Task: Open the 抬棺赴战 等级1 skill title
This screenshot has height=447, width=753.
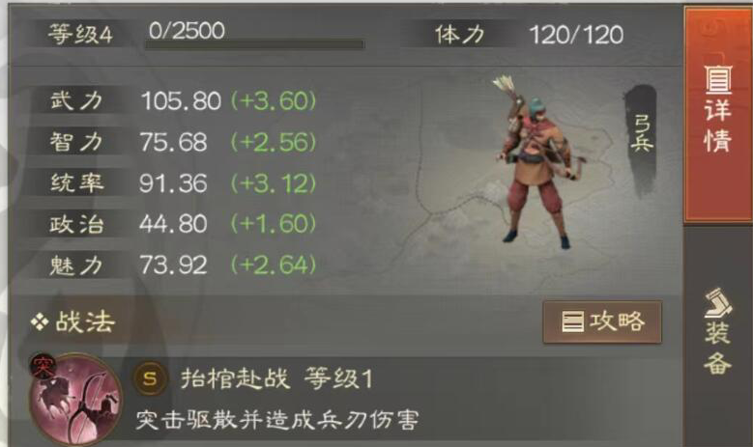Action: tap(277, 378)
